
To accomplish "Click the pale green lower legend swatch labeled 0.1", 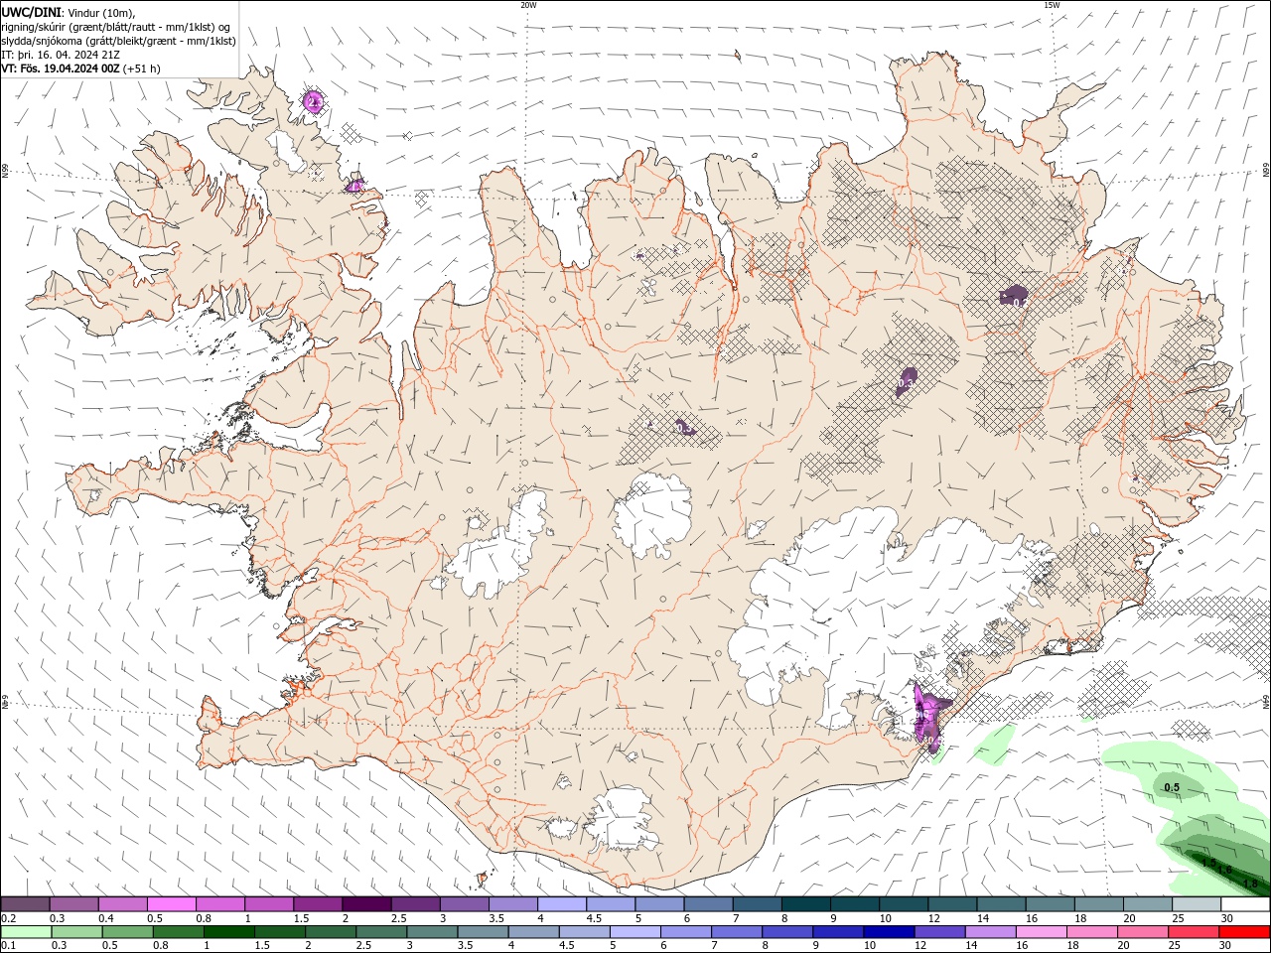I will [x=25, y=932].
